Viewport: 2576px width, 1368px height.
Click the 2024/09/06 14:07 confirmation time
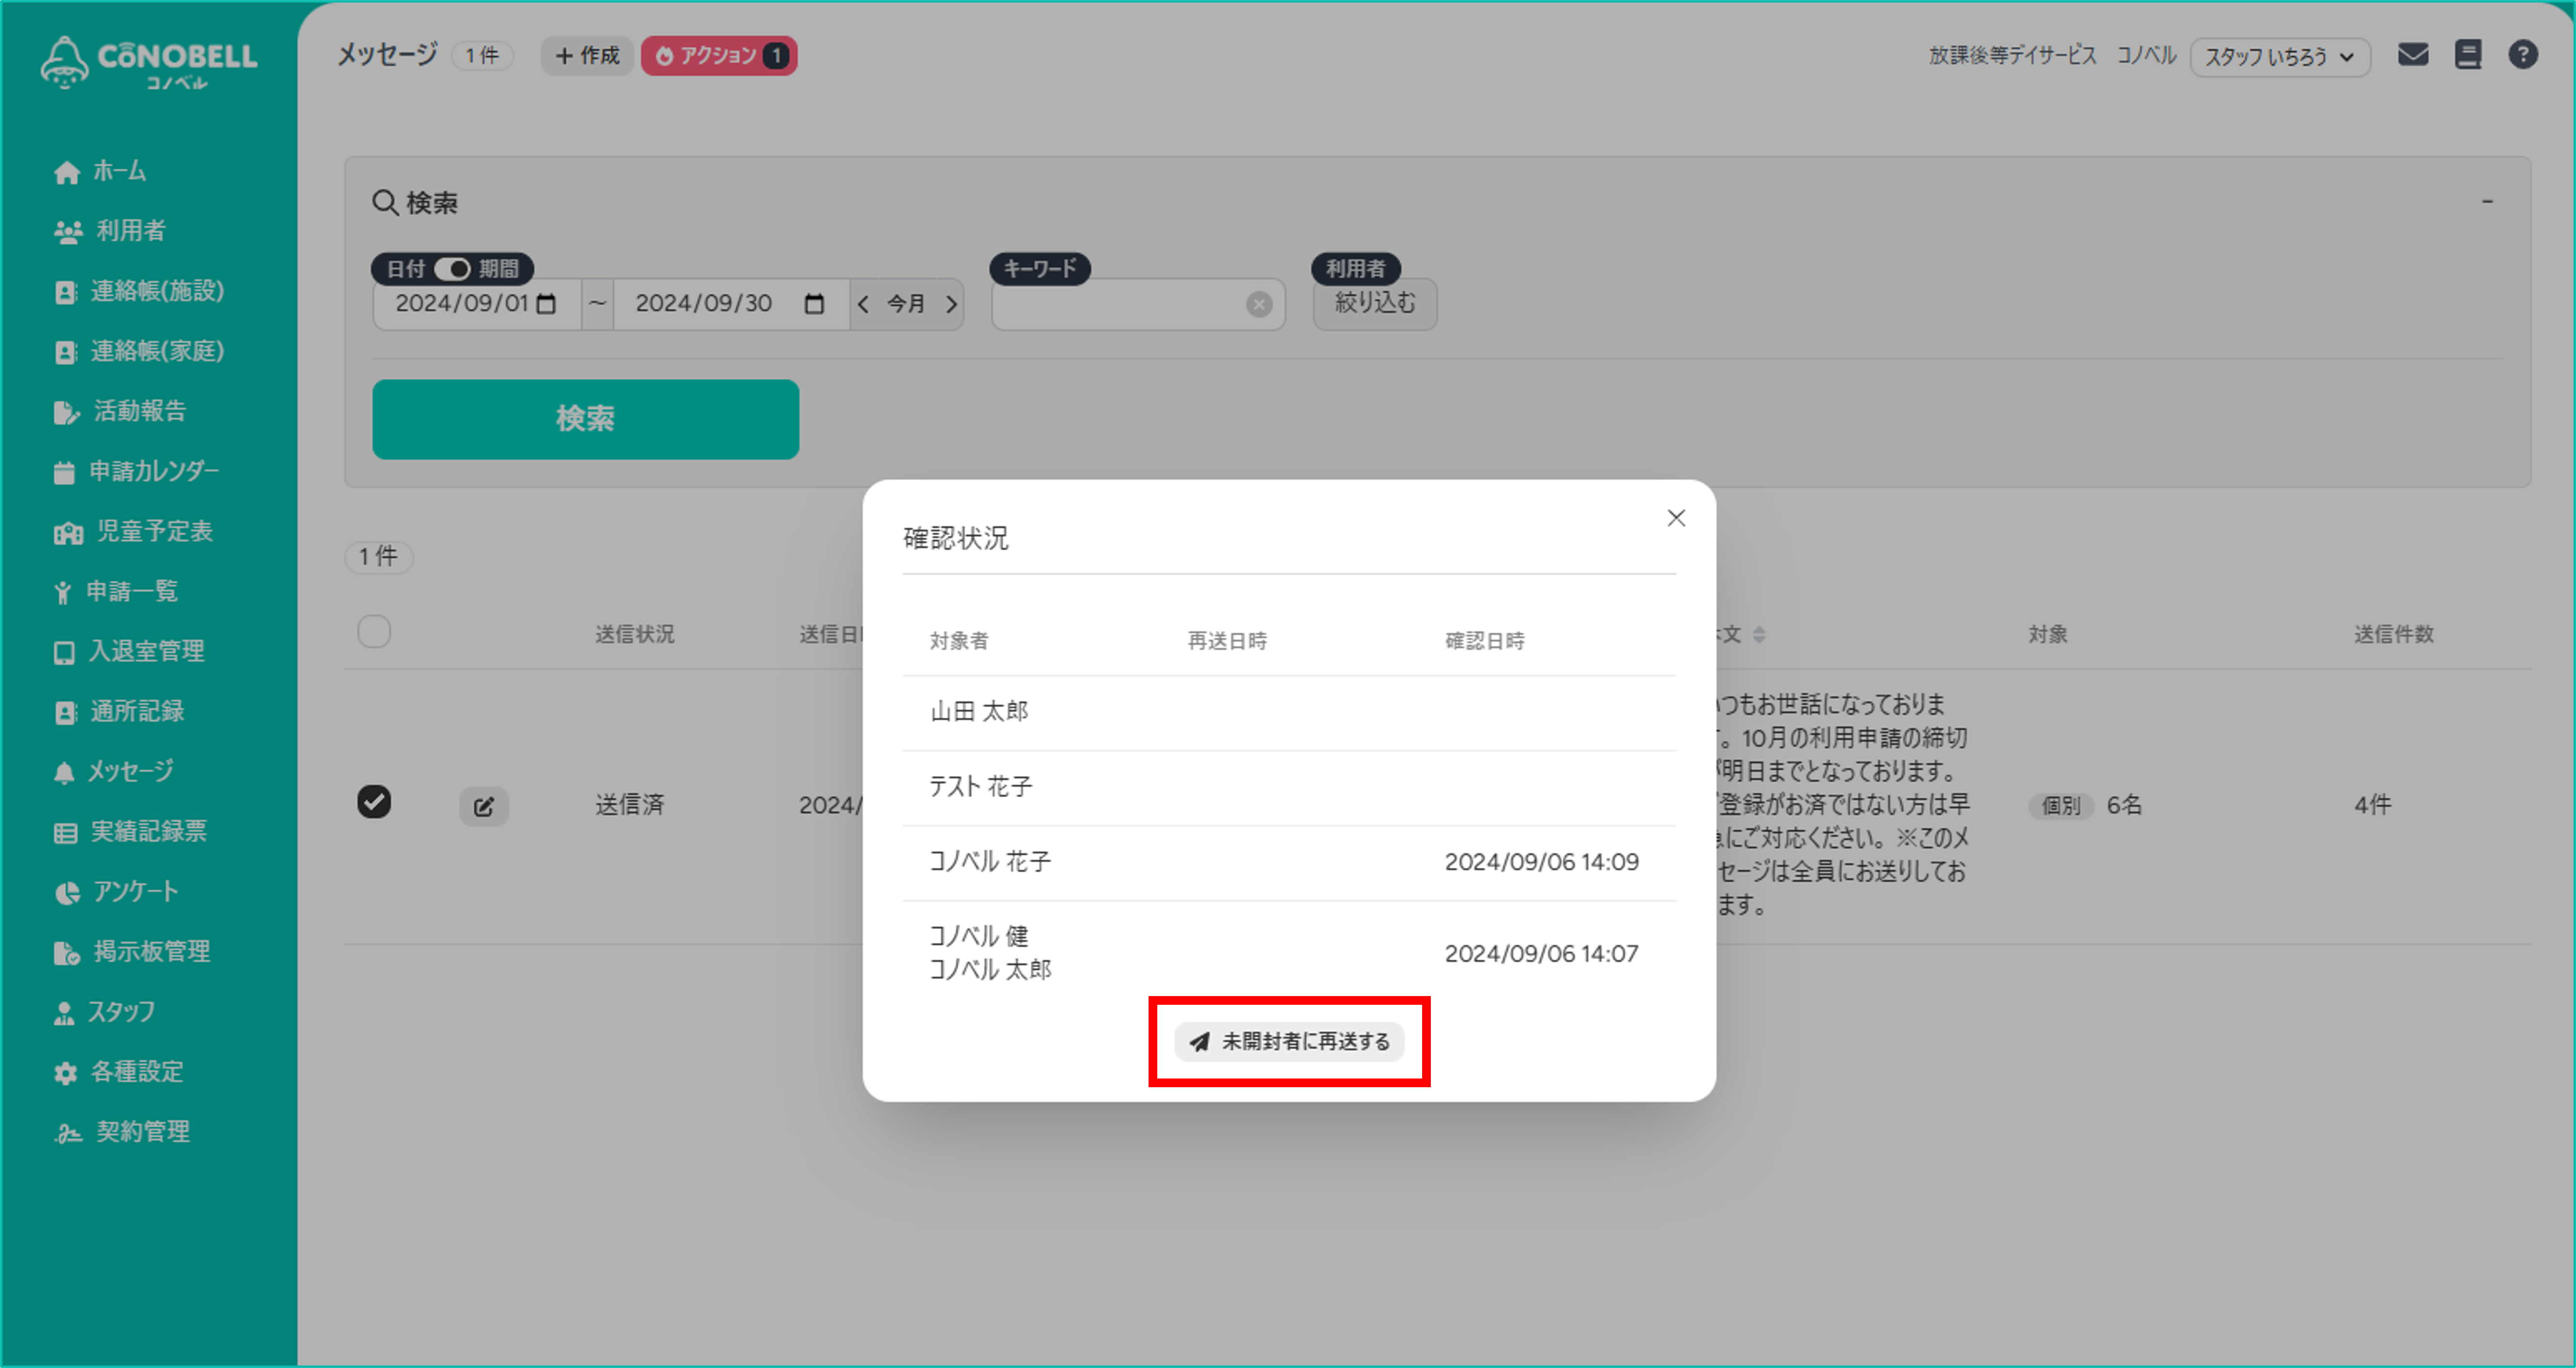click(1541, 953)
